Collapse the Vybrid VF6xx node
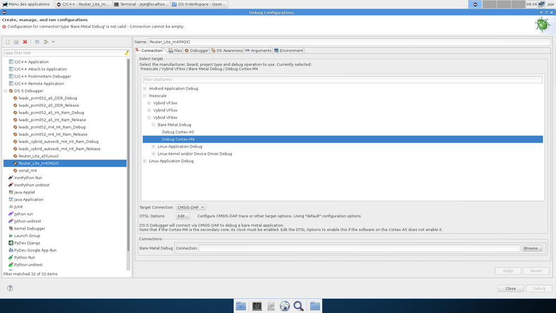556x313 pixels. pyautogui.click(x=149, y=118)
